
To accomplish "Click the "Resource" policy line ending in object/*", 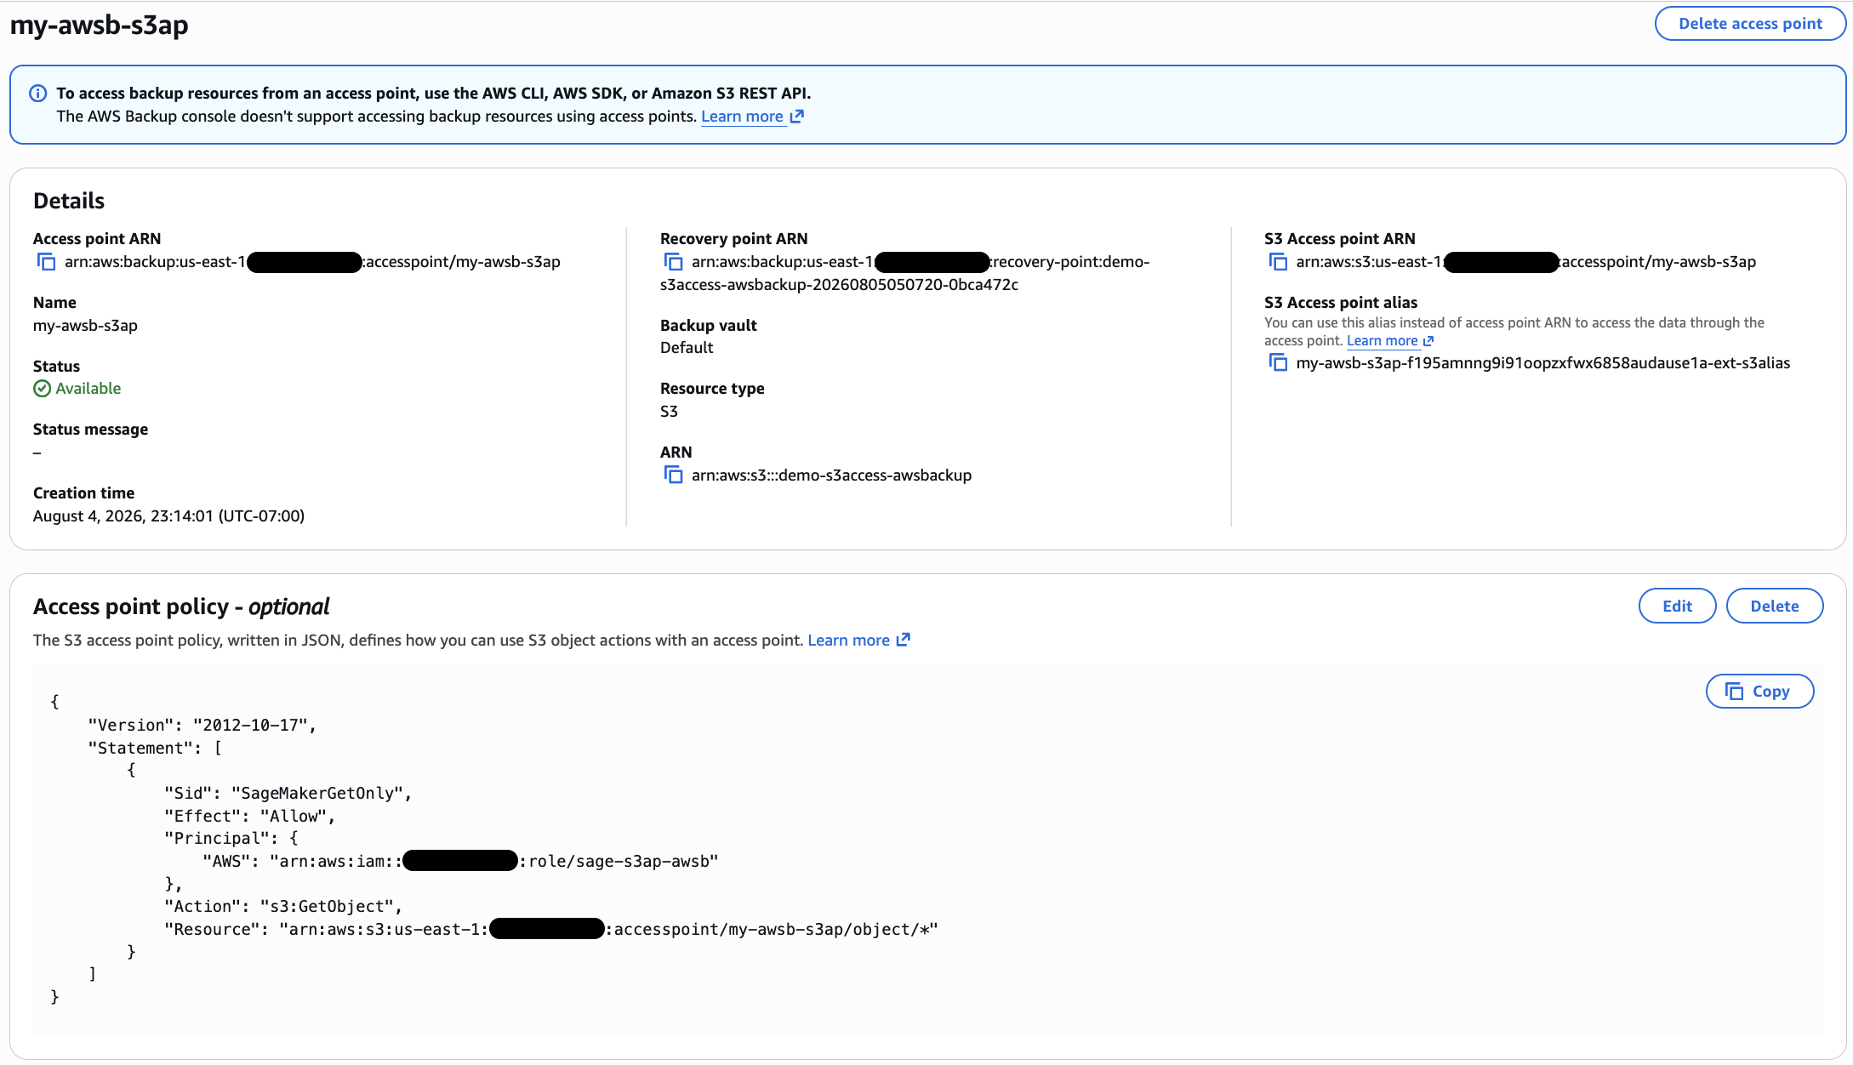I will (551, 929).
